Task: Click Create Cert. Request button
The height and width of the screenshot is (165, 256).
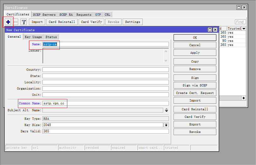Action: [x=195, y=93]
